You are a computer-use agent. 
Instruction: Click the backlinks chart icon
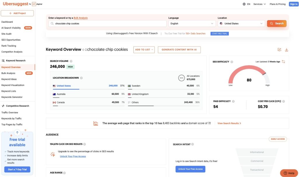pos(96,123)
